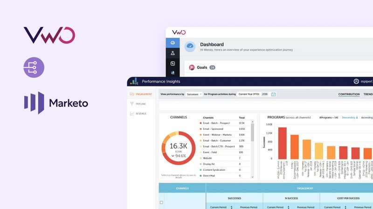Click the Performance Insights bar-chart logo
Image resolution: width=373 pixels, height=209 pixels.
click(x=134, y=81)
